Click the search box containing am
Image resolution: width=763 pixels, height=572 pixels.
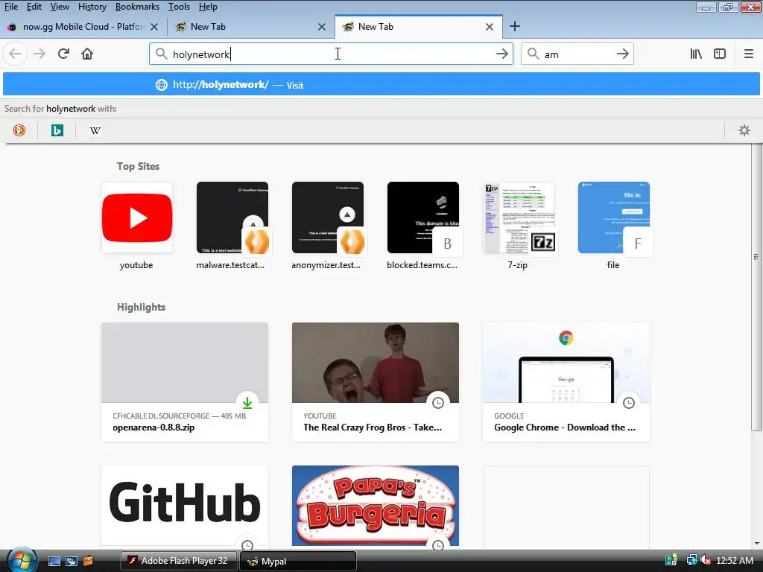[577, 54]
